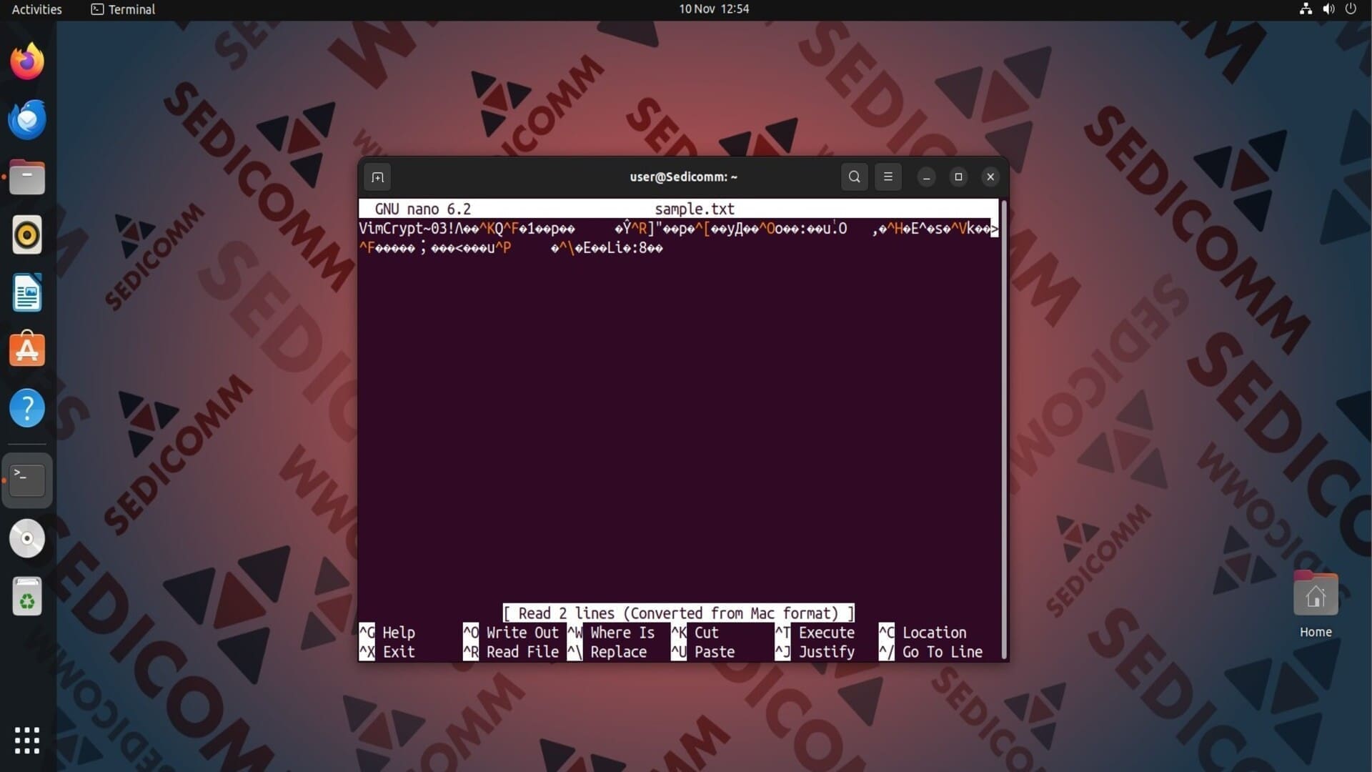Open the terminal hamburger menu
The image size is (1372, 772).
click(888, 177)
